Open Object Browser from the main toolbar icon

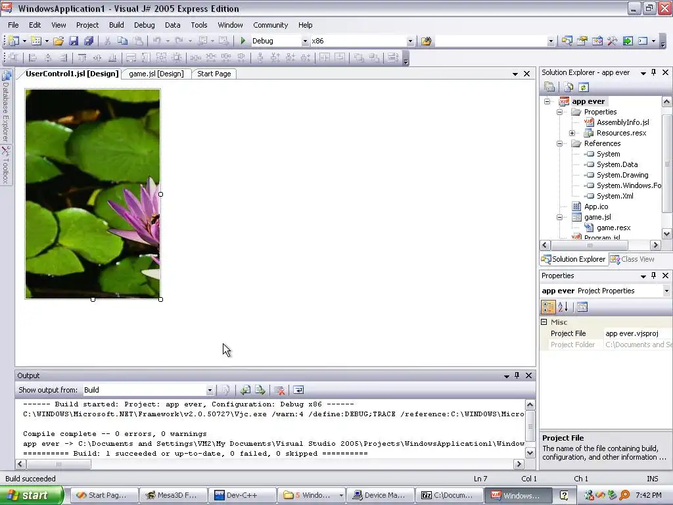coord(597,41)
